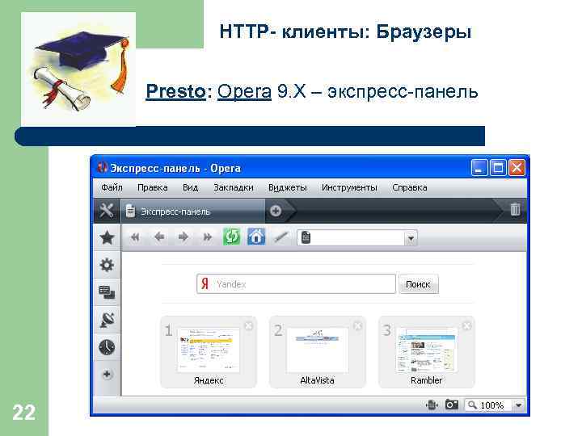
Task: Focus the Yandex search field
Action: click(296, 284)
